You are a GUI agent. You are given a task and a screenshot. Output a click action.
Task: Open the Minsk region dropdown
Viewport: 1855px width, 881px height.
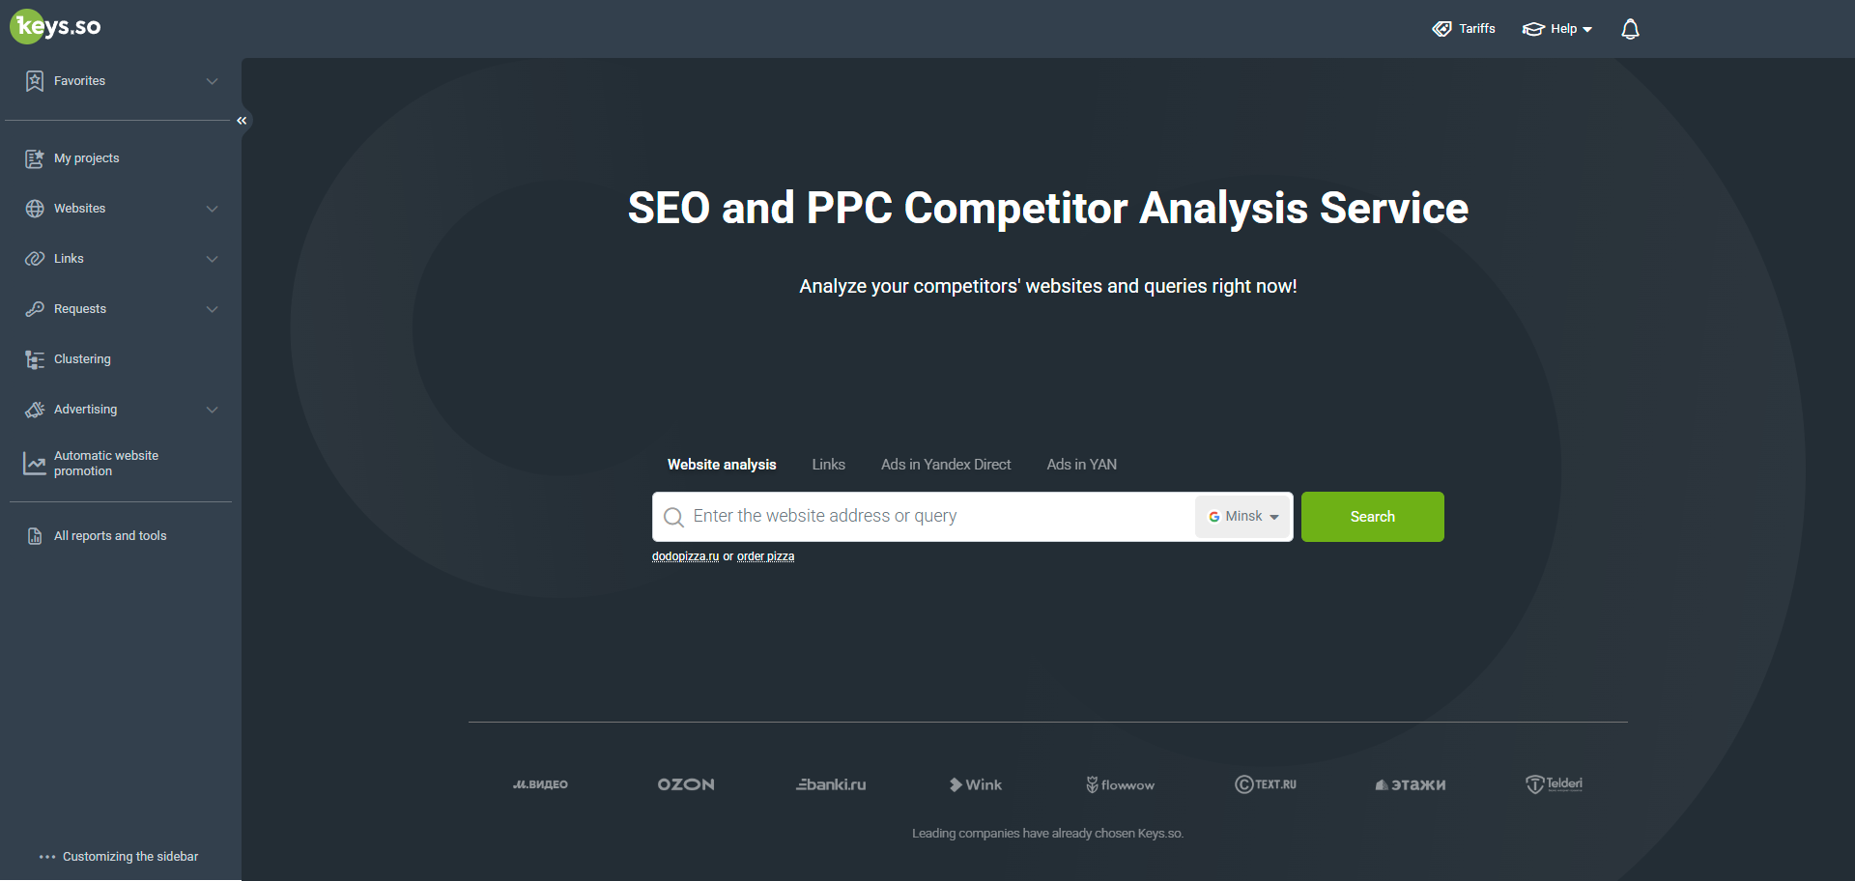coord(1242,516)
